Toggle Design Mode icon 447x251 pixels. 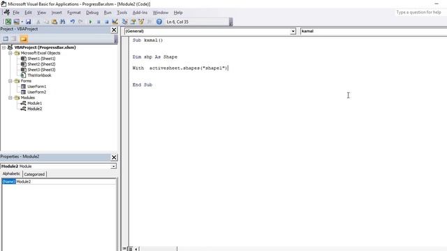click(x=115, y=22)
